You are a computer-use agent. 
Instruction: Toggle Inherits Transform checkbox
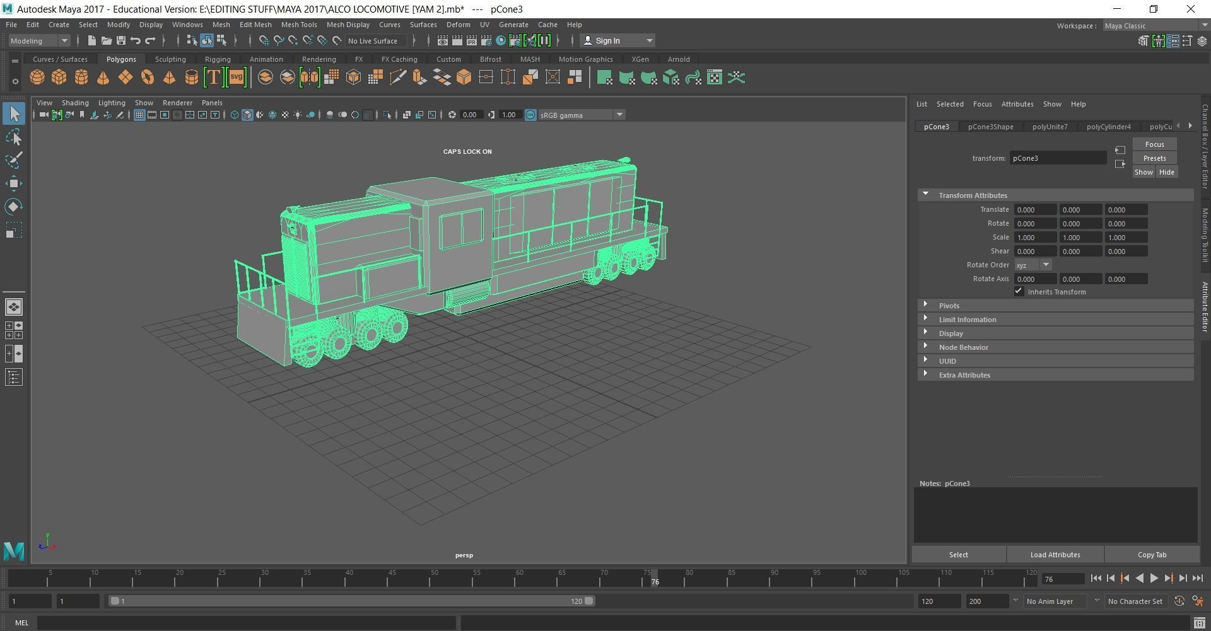pos(1019,291)
